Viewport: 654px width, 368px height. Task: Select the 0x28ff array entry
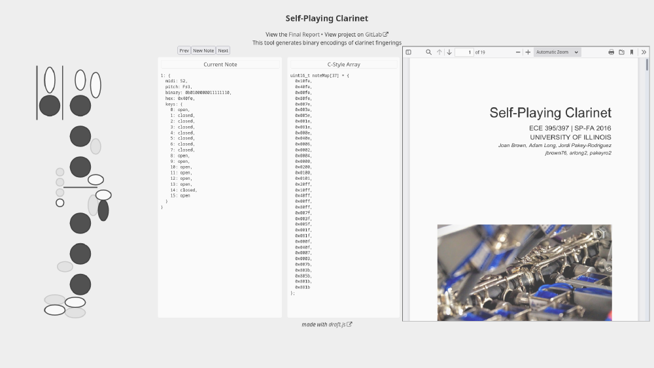pos(303,184)
